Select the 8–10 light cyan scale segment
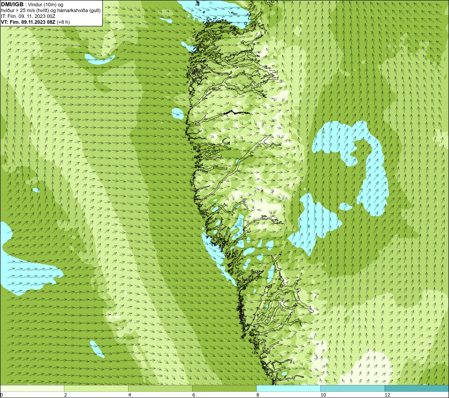The width and height of the screenshot is (449, 398). tap(289, 388)
